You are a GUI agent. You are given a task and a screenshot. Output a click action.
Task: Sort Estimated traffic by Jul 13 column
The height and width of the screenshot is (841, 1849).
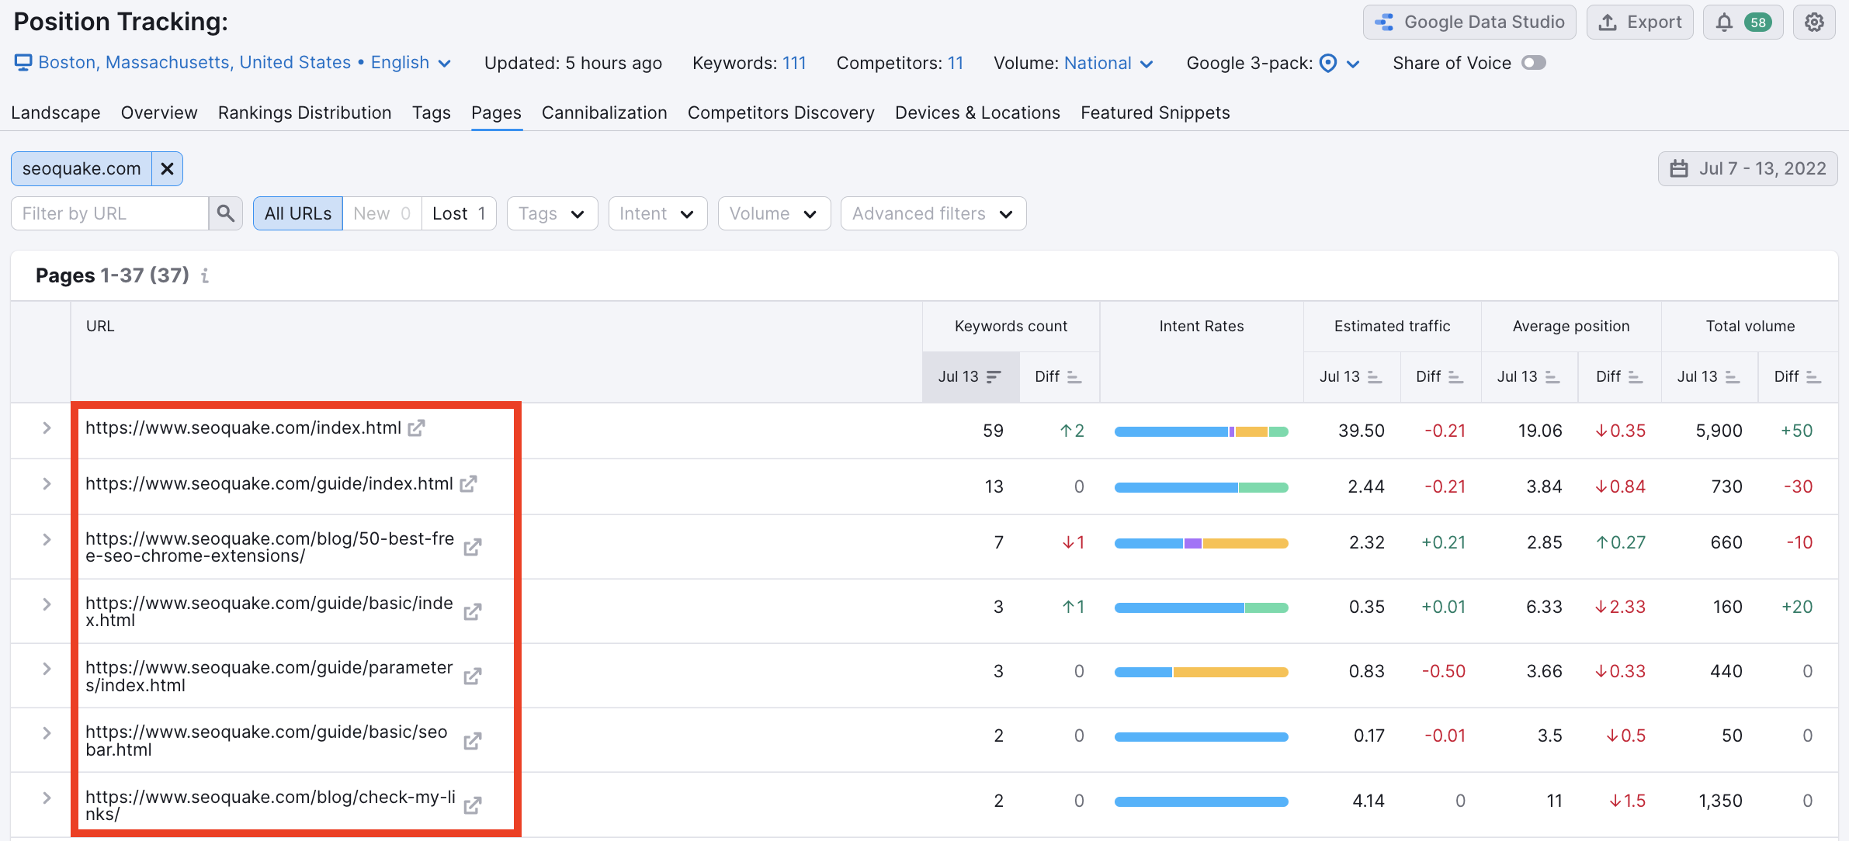(1351, 377)
